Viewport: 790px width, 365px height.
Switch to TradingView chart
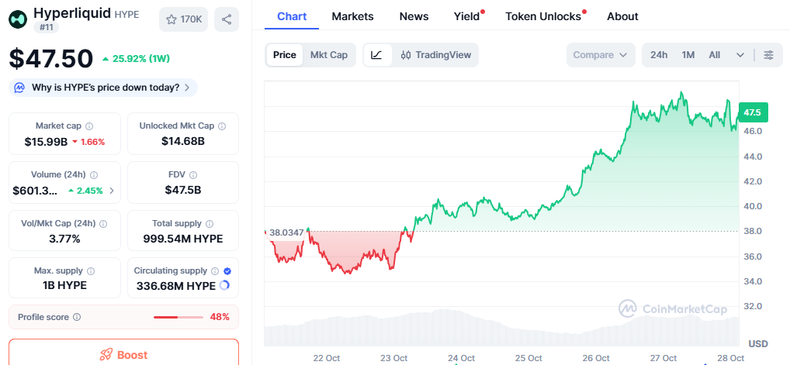(436, 55)
